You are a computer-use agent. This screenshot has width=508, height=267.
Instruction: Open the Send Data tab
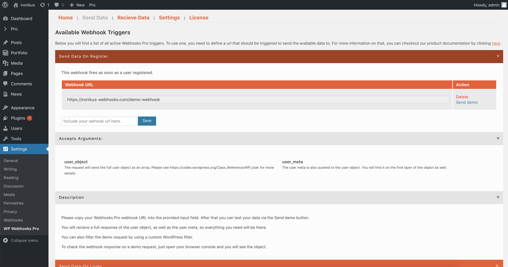point(95,18)
